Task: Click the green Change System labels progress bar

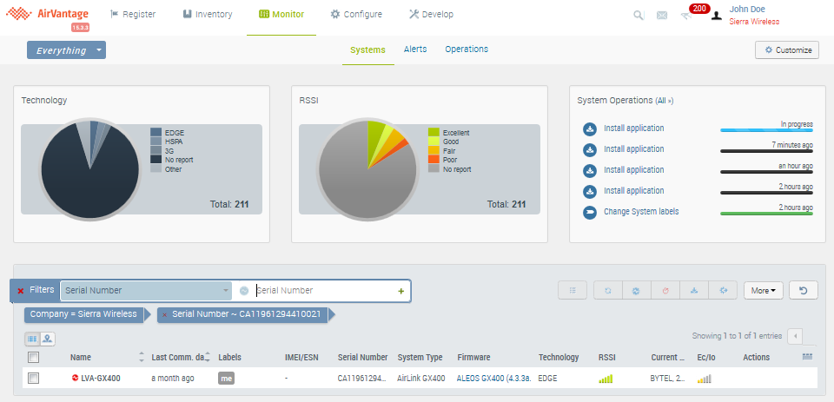Action: (x=766, y=214)
